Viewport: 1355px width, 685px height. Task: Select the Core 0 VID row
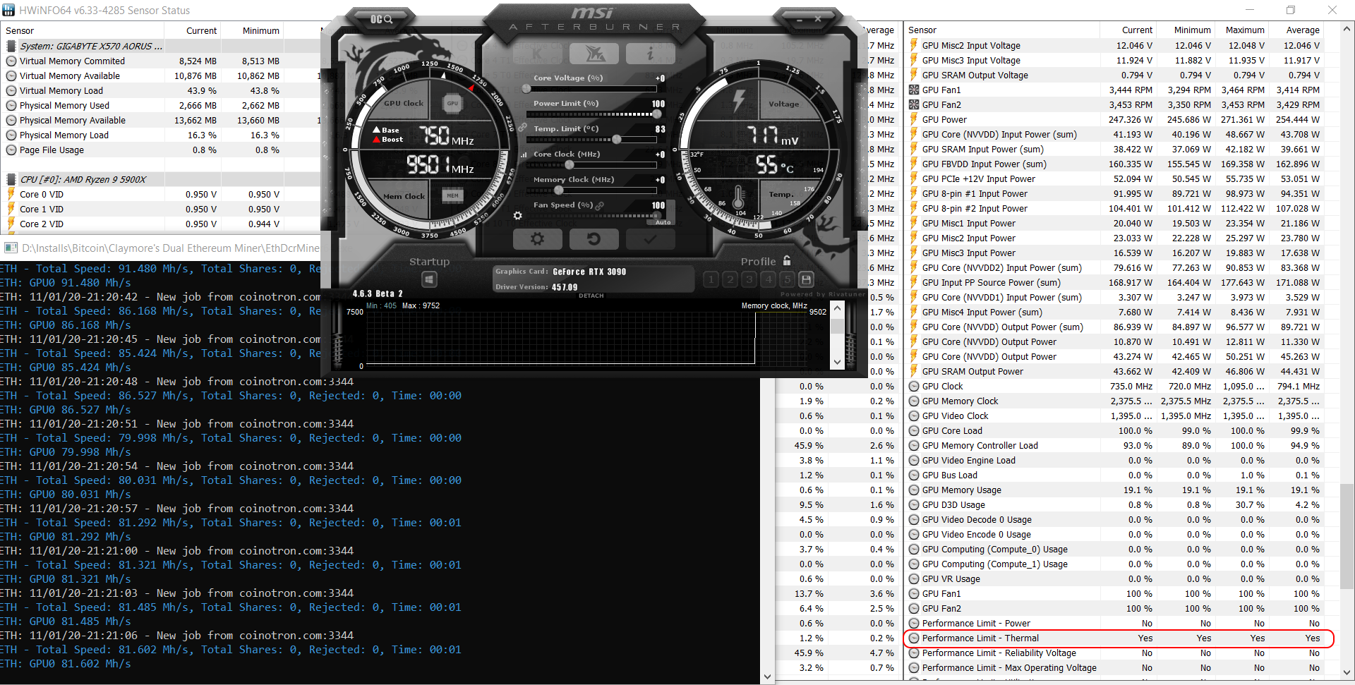(161, 194)
